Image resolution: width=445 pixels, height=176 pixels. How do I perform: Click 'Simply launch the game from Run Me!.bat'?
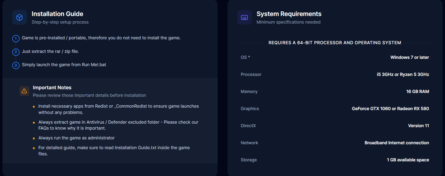(x=64, y=65)
